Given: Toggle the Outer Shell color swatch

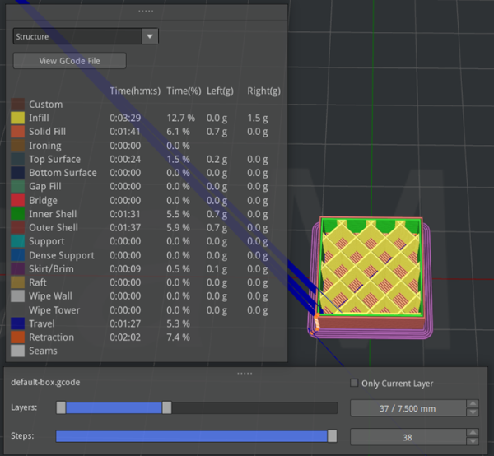Looking at the screenshot, I should (17, 228).
